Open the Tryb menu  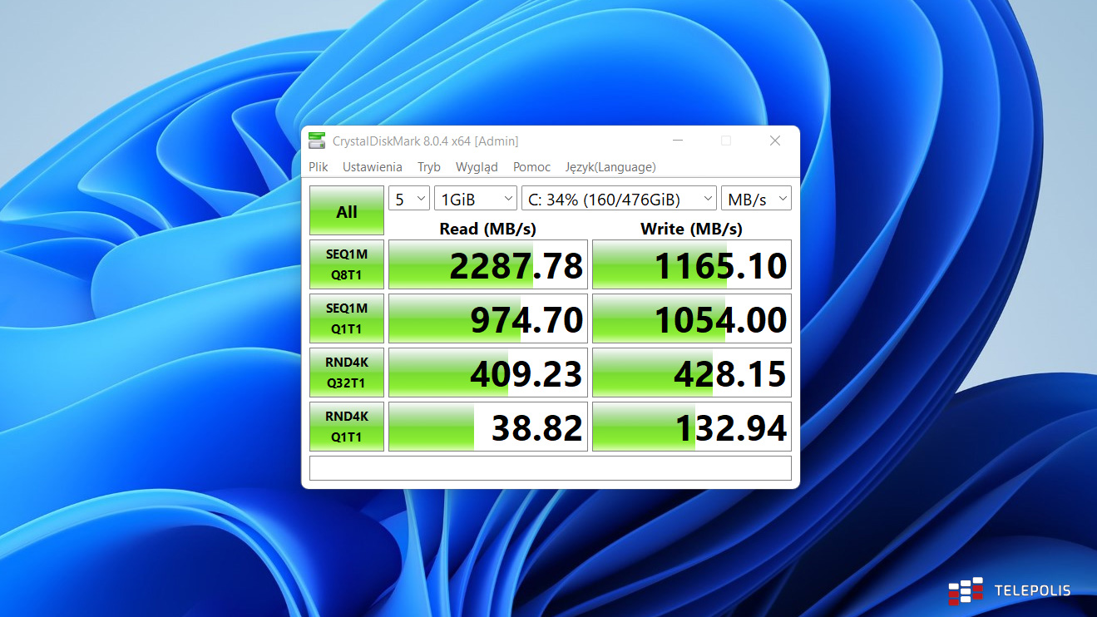(x=428, y=167)
